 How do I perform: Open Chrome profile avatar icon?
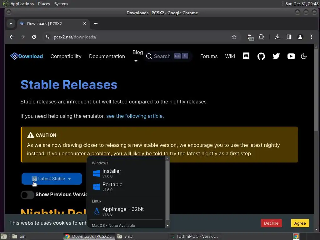click(x=300, y=37)
